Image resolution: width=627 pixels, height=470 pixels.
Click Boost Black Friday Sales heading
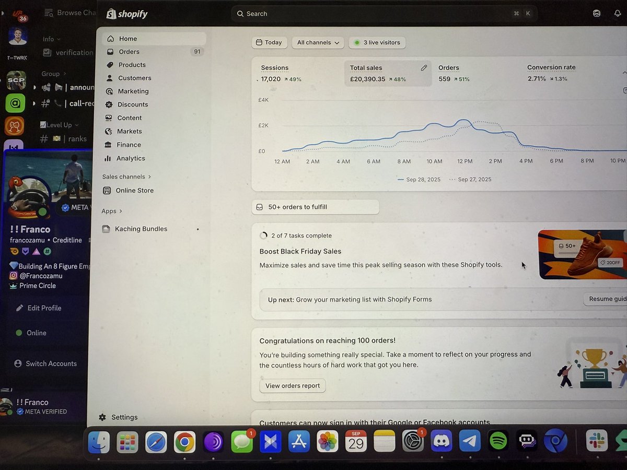(300, 251)
